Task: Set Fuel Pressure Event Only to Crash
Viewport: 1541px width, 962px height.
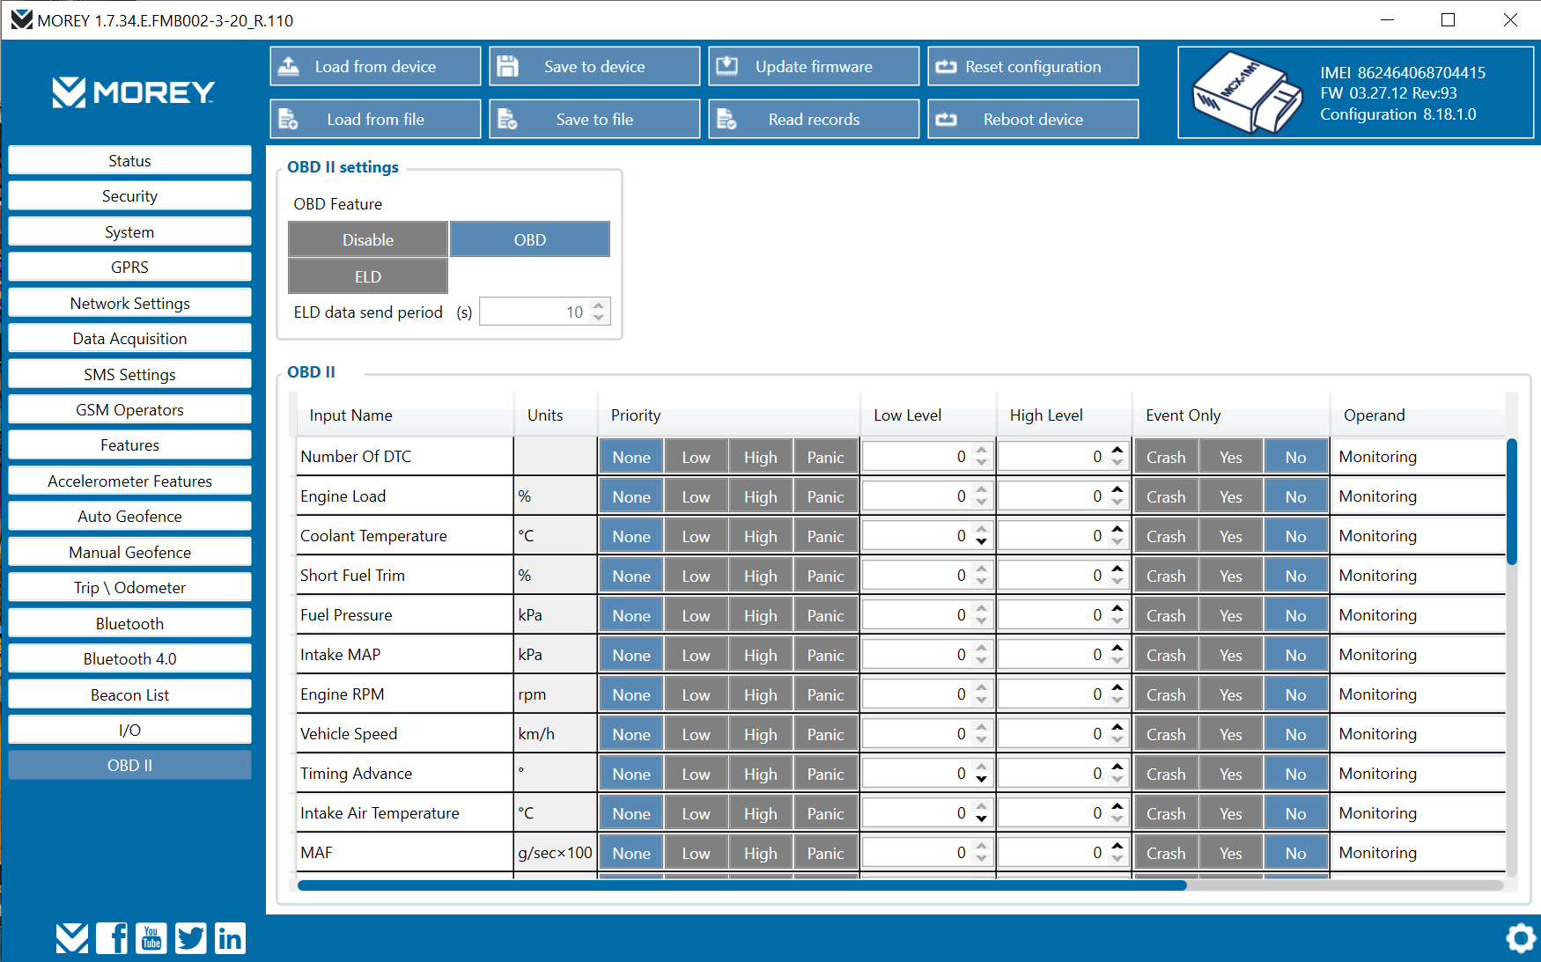Action: point(1166,615)
